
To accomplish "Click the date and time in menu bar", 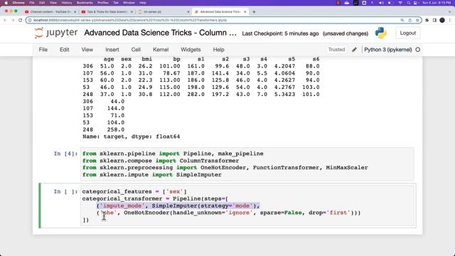I will pyautogui.click(x=437, y=3).
